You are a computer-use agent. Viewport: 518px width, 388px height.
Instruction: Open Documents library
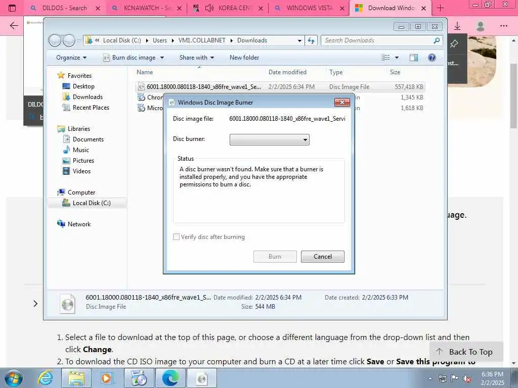click(x=88, y=139)
